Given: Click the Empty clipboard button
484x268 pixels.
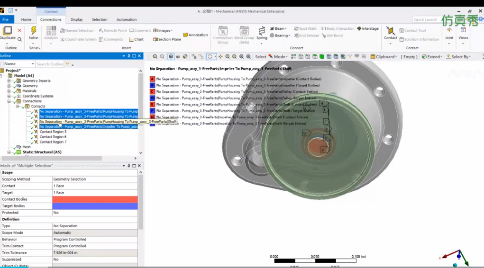Looking at the screenshot, I should (409, 57).
